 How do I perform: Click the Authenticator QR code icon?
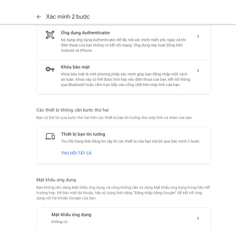click(50, 35)
